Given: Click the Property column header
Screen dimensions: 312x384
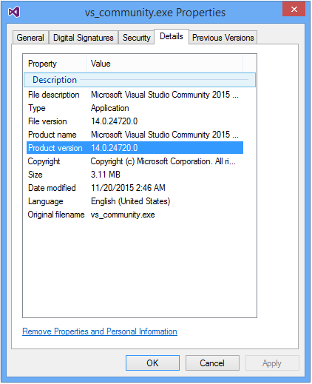Looking at the screenshot, I should [55, 64].
